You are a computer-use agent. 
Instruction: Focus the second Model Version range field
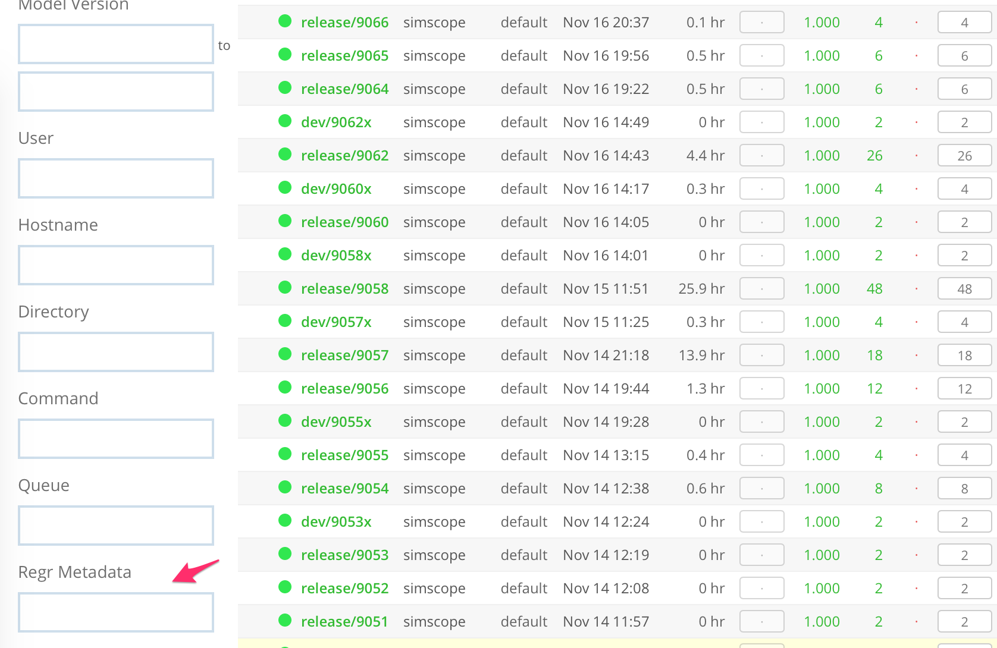116,92
